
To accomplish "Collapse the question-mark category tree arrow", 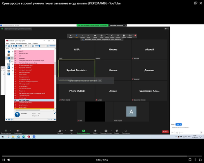I will pos(6,58).
